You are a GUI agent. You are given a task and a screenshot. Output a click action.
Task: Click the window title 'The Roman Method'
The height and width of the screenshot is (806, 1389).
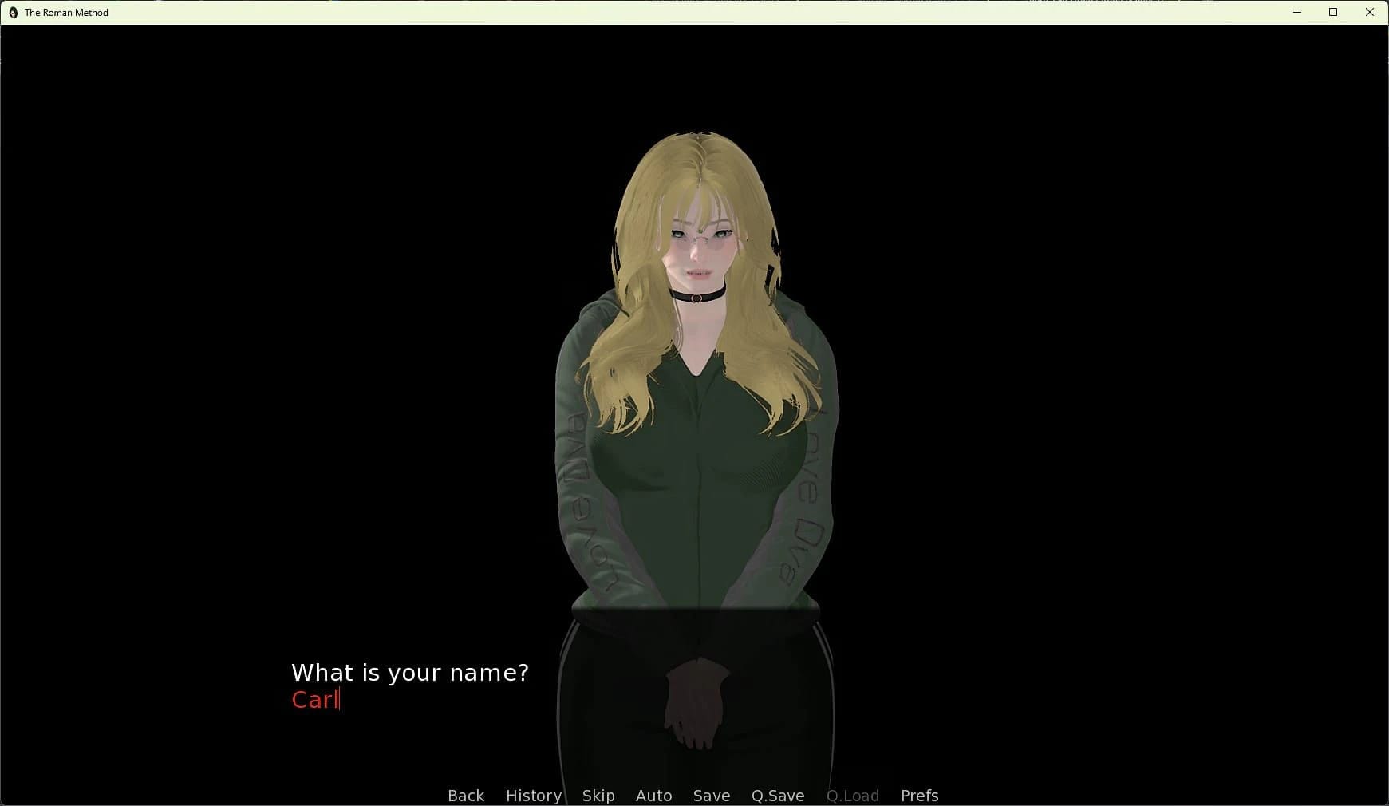[66, 13]
